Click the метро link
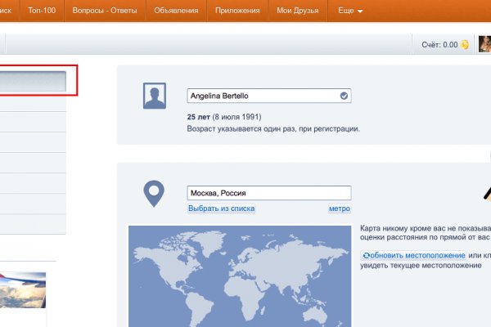 point(339,208)
